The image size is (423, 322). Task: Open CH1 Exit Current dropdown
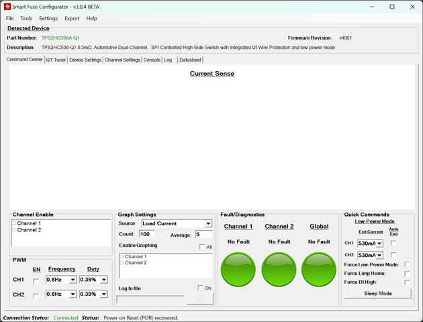[379, 244]
